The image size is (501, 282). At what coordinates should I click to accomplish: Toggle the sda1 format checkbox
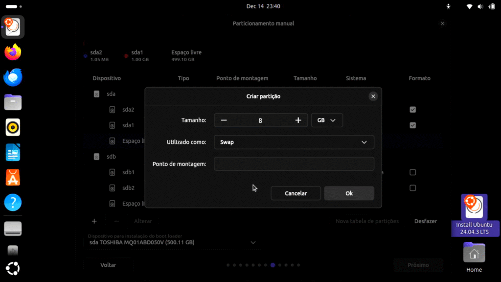(413, 125)
